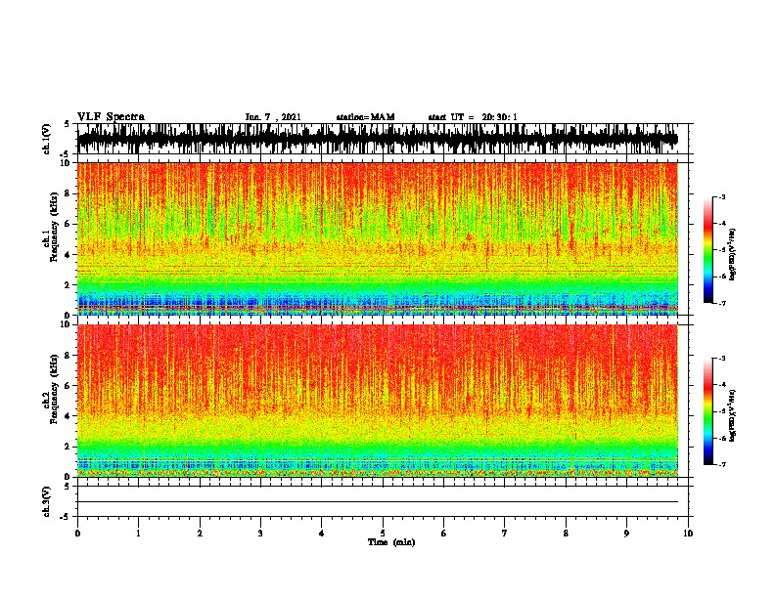Click the "8" kHz tick on ch.1 frequency axis
The width and height of the screenshot is (775, 598).
(x=68, y=193)
